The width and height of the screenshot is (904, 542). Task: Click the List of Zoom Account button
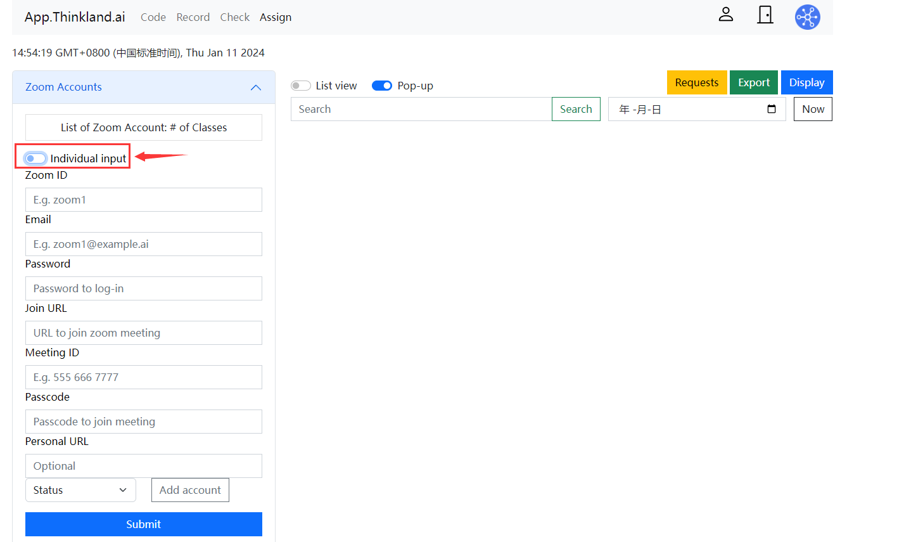click(x=144, y=127)
